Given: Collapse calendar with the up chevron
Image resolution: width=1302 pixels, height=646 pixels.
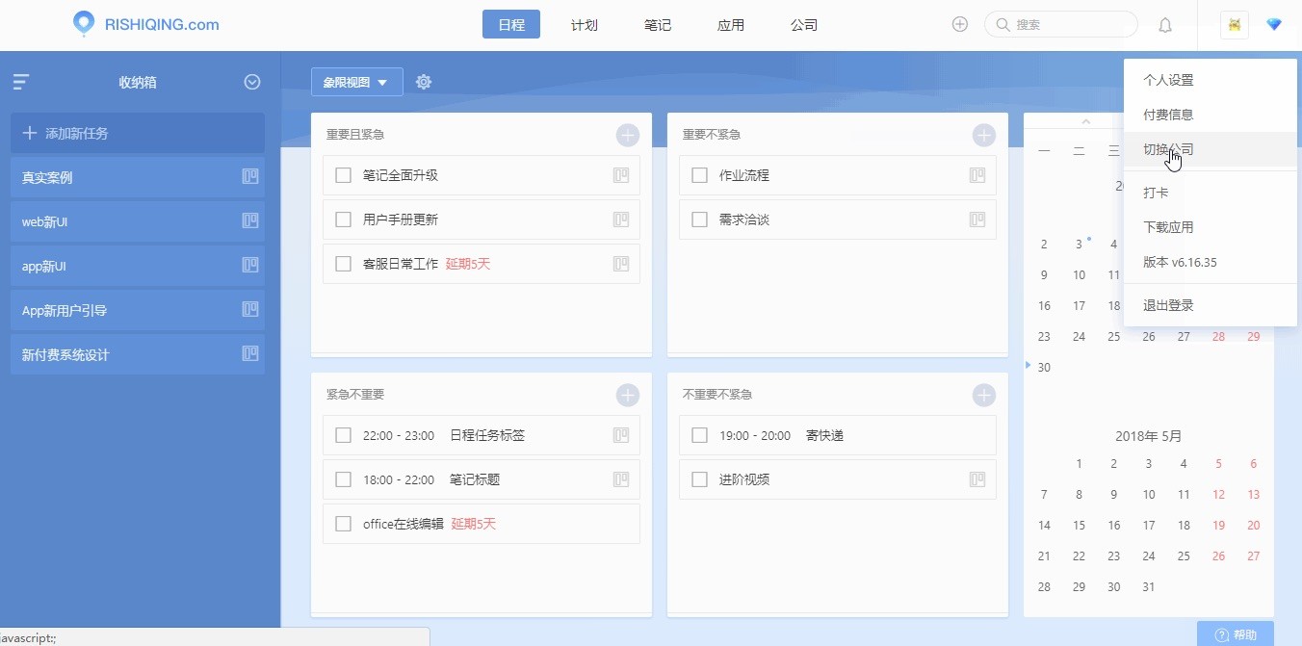Looking at the screenshot, I should [1085, 121].
